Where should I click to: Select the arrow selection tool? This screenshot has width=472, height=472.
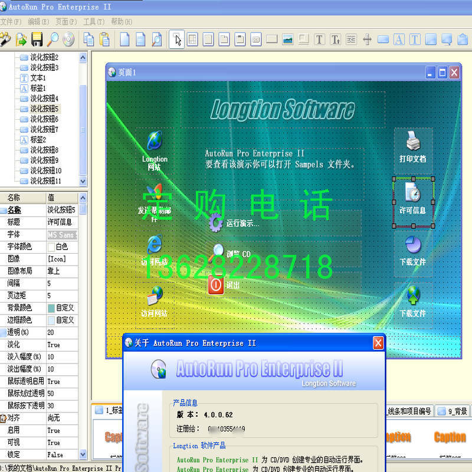coord(178,39)
